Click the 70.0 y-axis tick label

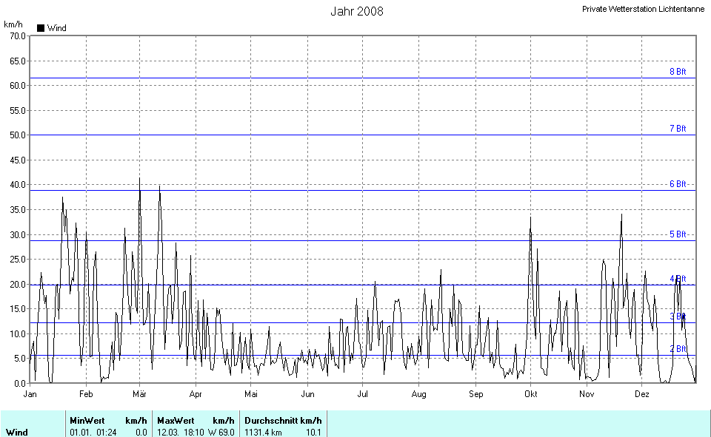point(16,35)
